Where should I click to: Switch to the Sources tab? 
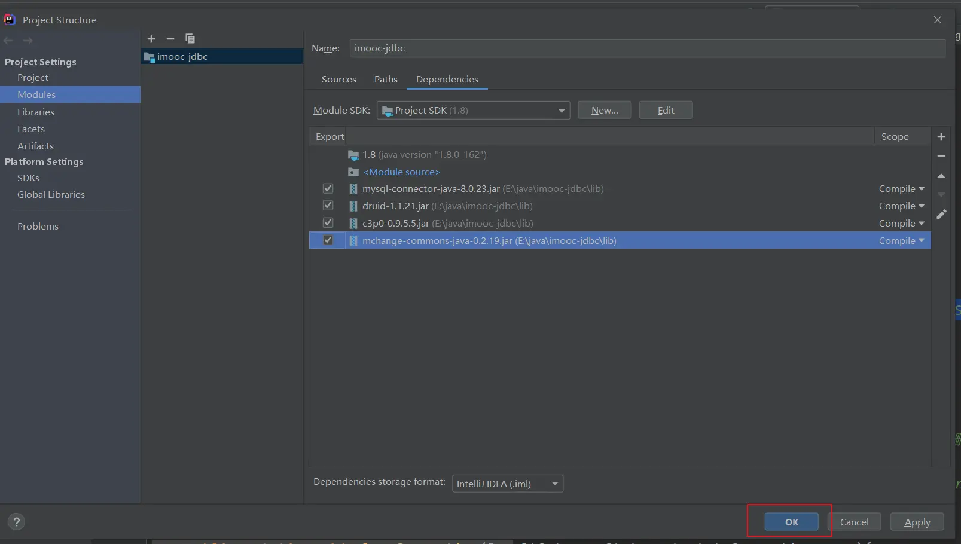coord(338,80)
